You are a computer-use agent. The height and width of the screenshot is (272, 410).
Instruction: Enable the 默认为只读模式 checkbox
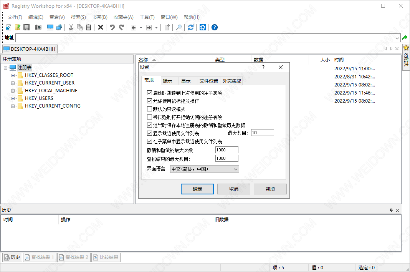click(x=150, y=109)
